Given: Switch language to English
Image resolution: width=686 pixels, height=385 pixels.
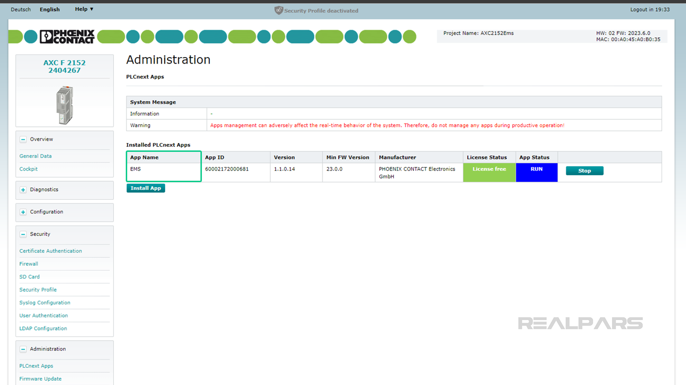Looking at the screenshot, I should click(50, 9).
